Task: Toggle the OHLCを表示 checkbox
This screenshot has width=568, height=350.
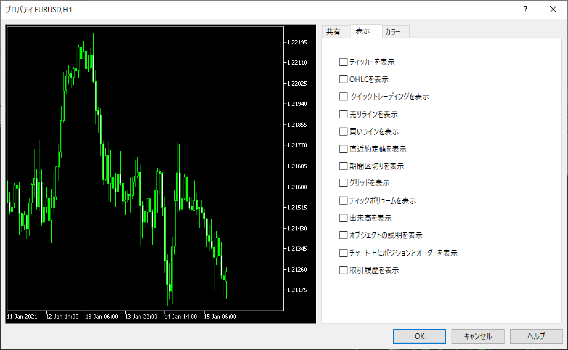Action: pyautogui.click(x=343, y=79)
